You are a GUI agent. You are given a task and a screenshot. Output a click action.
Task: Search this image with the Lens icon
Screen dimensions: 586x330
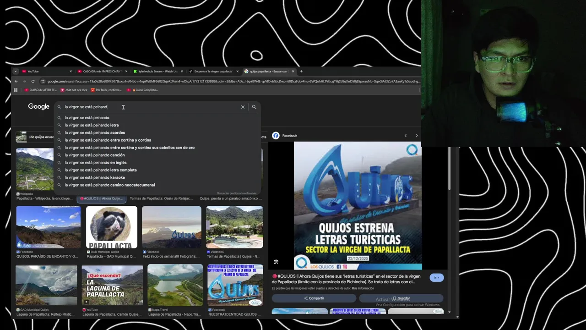[276, 262]
